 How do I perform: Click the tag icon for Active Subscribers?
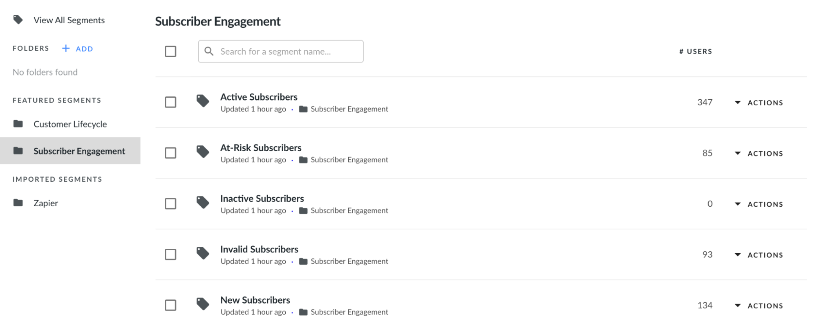(x=203, y=101)
